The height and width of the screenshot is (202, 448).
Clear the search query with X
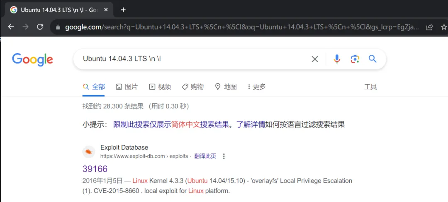tap(314, 59)
